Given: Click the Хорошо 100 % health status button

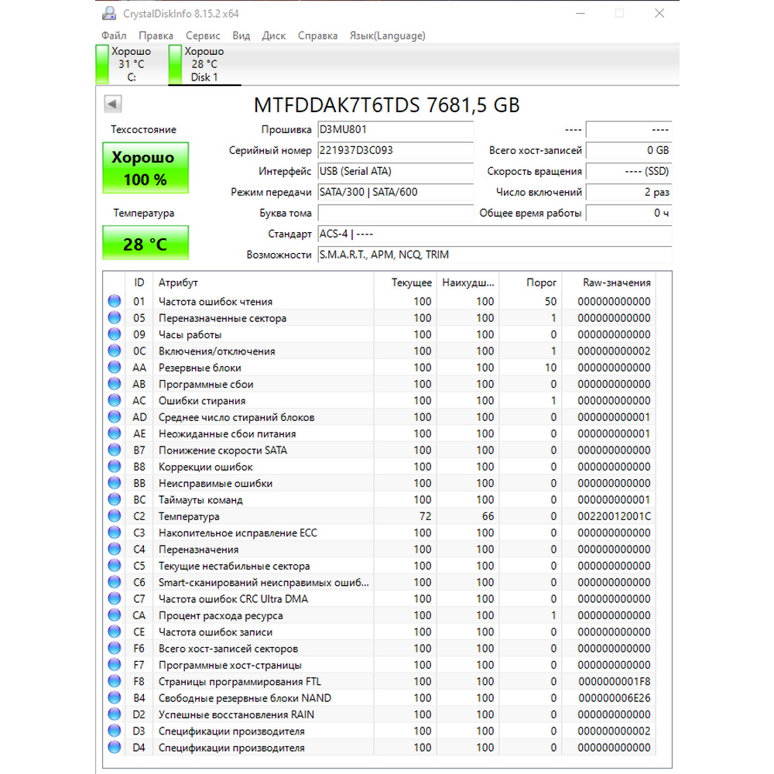Looking at the screenshot, I should 146,168.
